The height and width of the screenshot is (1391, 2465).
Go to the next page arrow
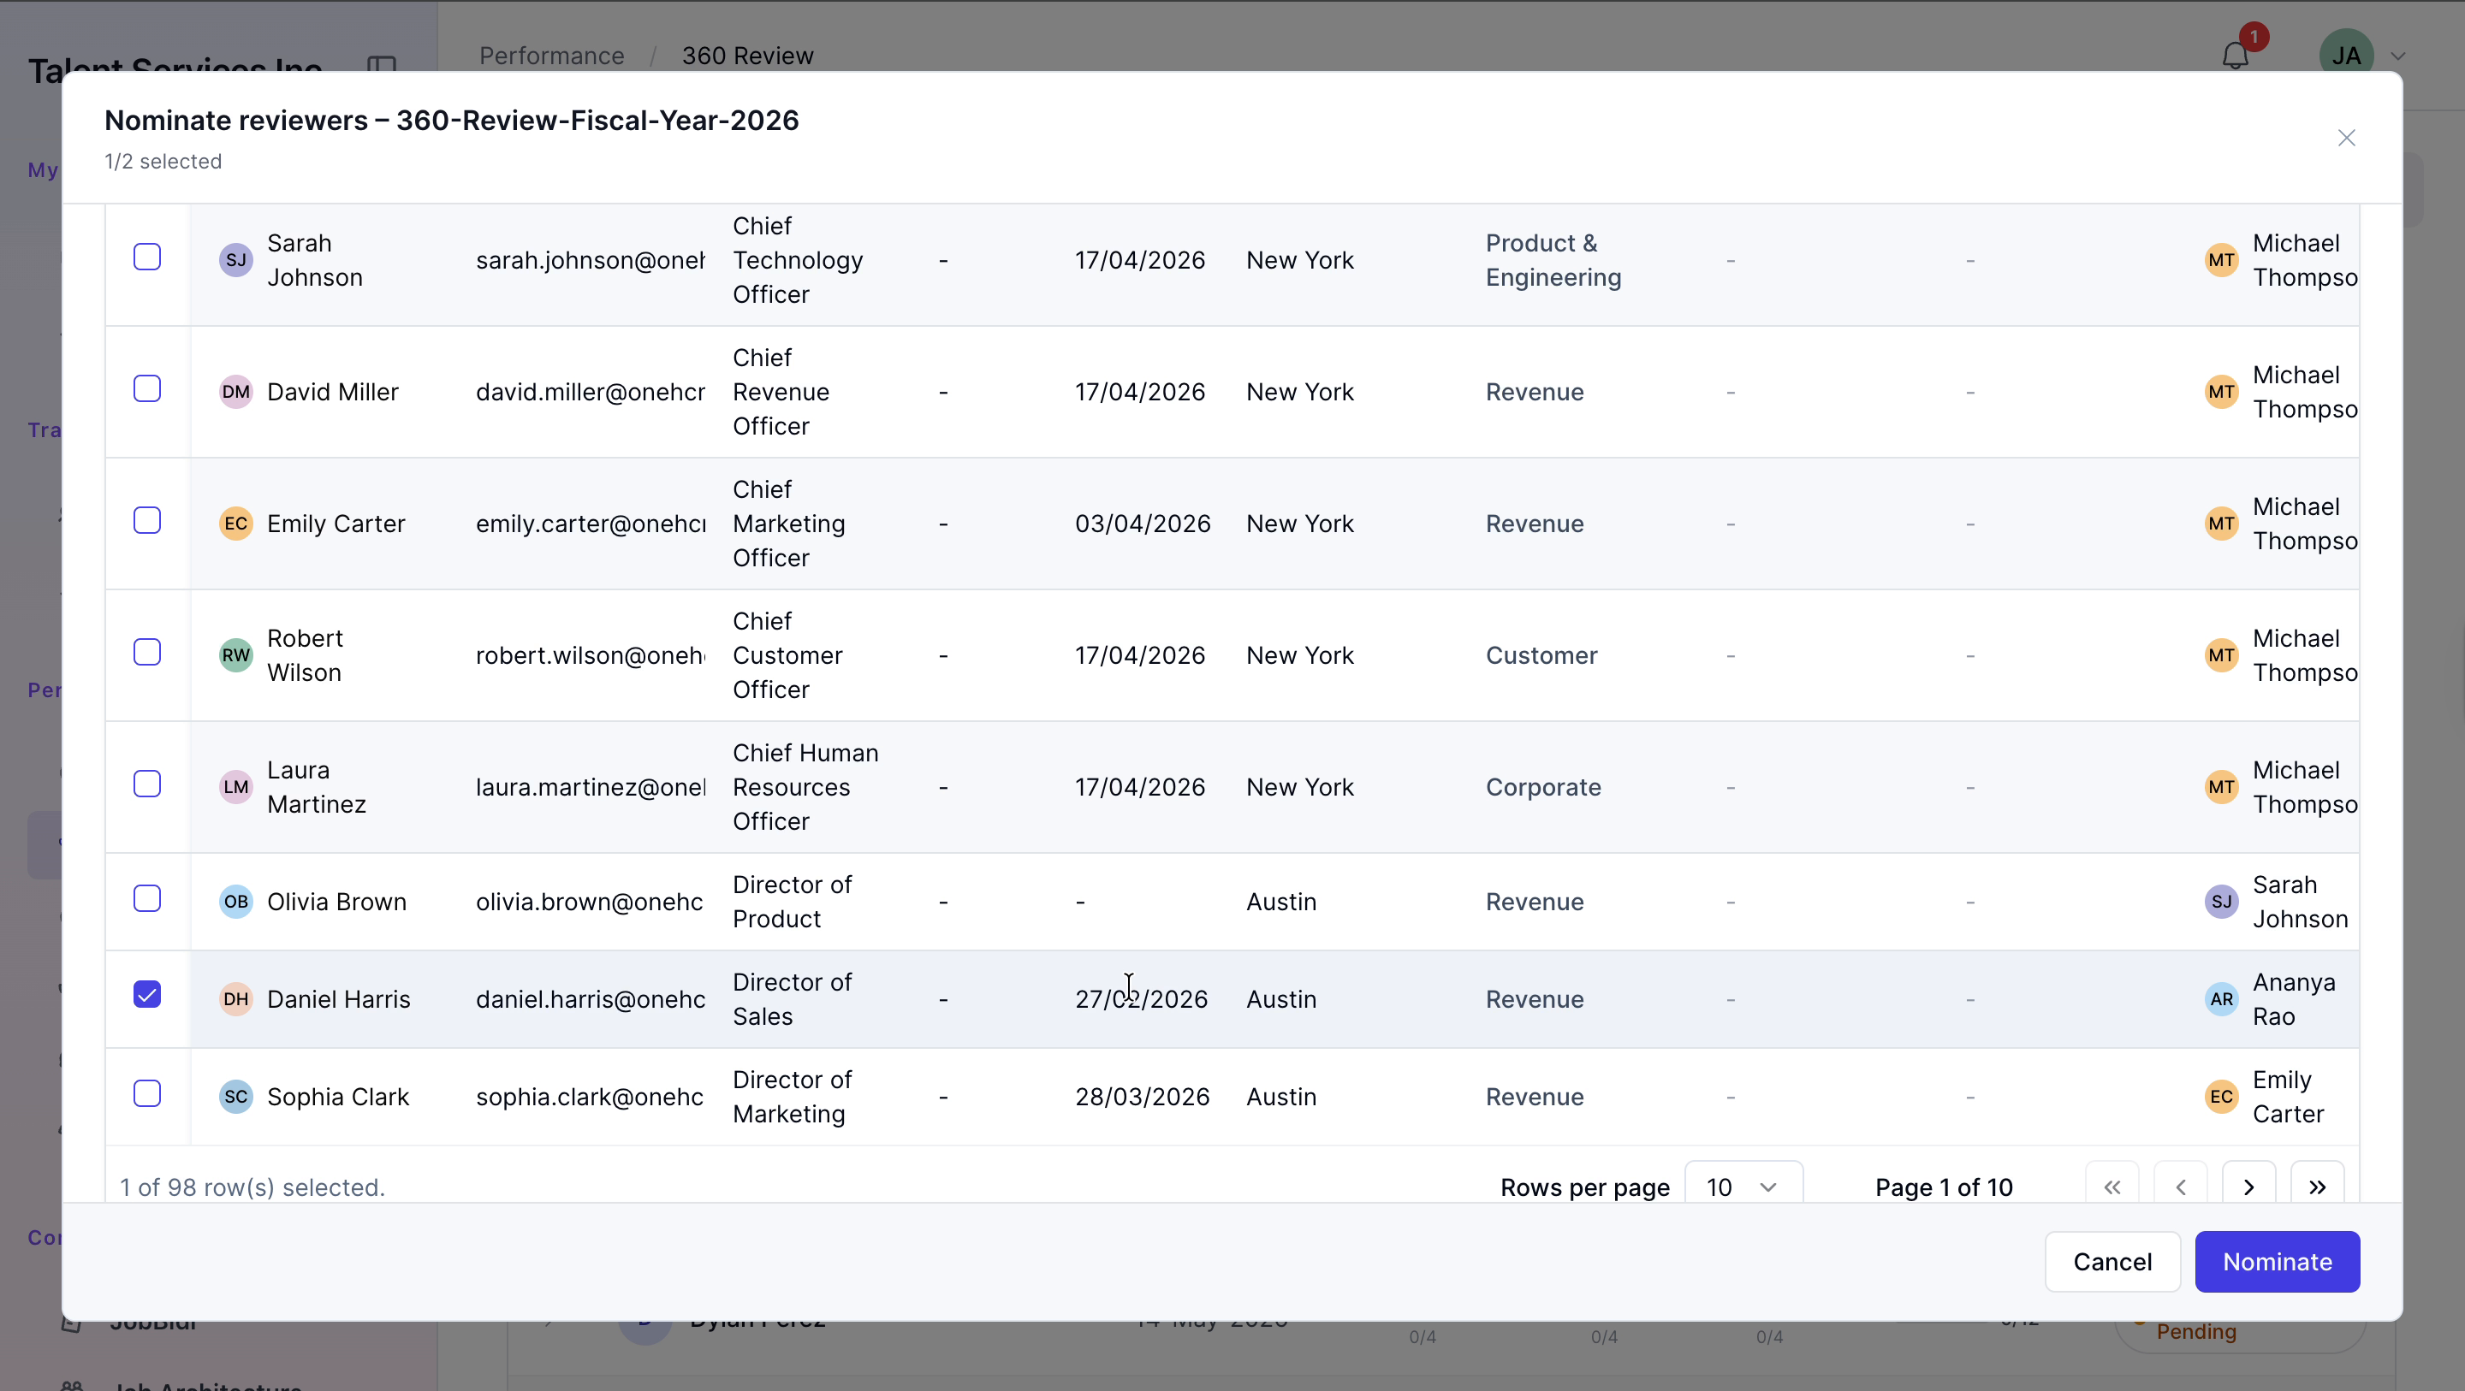[2248, 1187]
